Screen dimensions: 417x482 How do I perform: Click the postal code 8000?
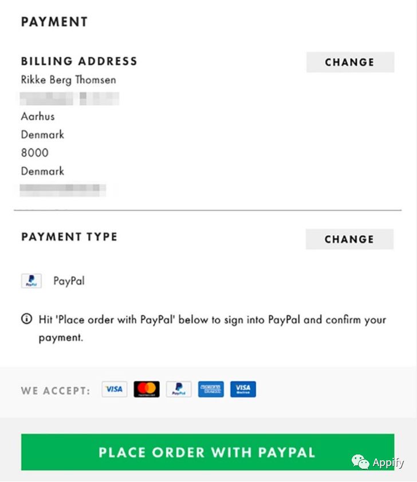point(35,153)
